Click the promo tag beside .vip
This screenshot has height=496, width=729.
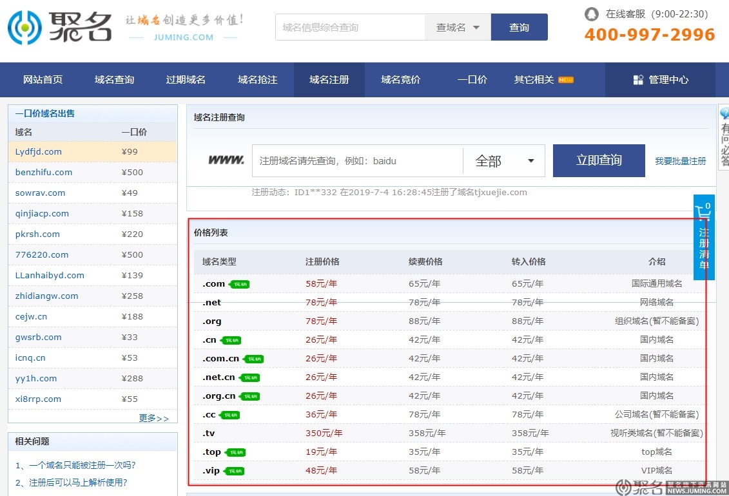(234, 471)
